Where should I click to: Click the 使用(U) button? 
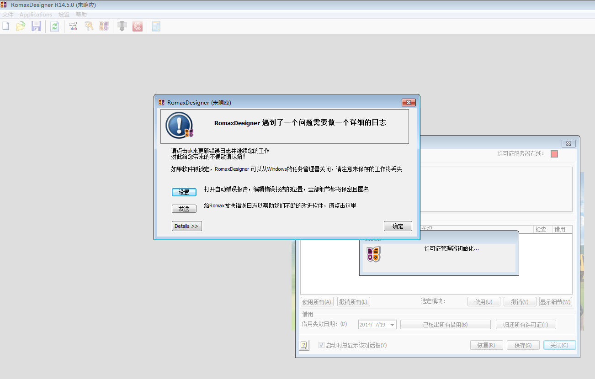tap(483, 302)
